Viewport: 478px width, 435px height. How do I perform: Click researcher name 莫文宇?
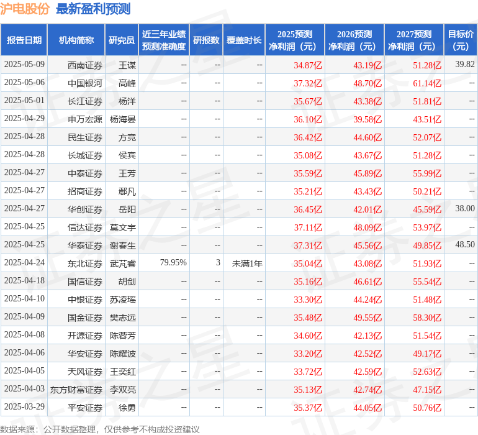click(x=123, y=227)
